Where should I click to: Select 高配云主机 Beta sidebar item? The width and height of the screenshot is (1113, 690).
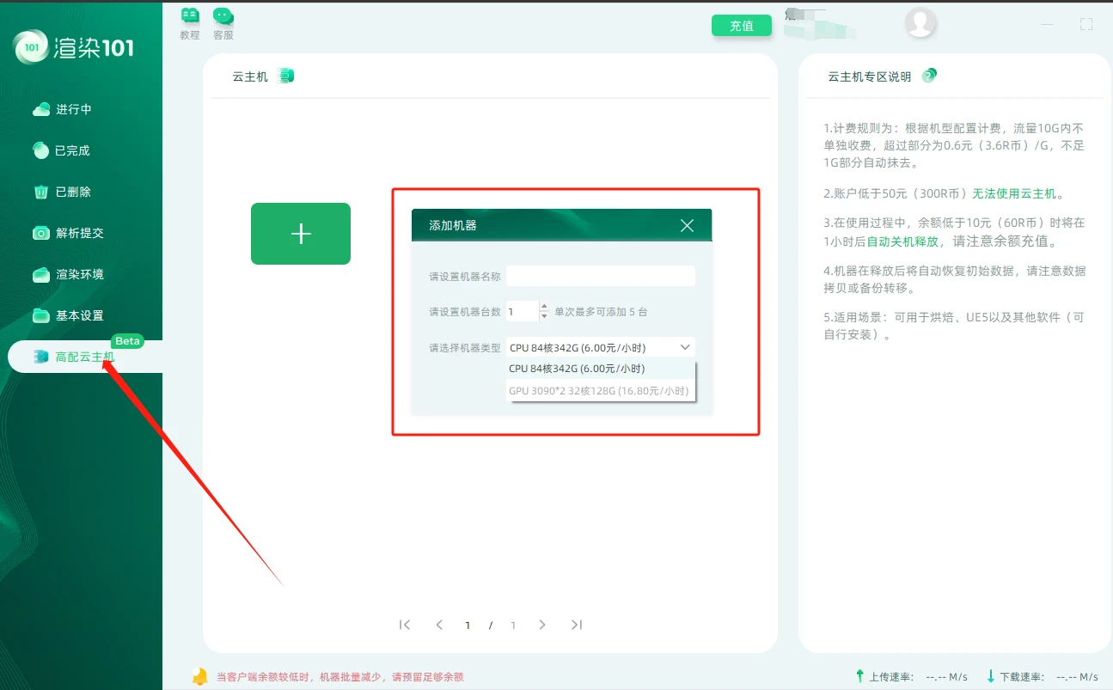pos(85,357)
